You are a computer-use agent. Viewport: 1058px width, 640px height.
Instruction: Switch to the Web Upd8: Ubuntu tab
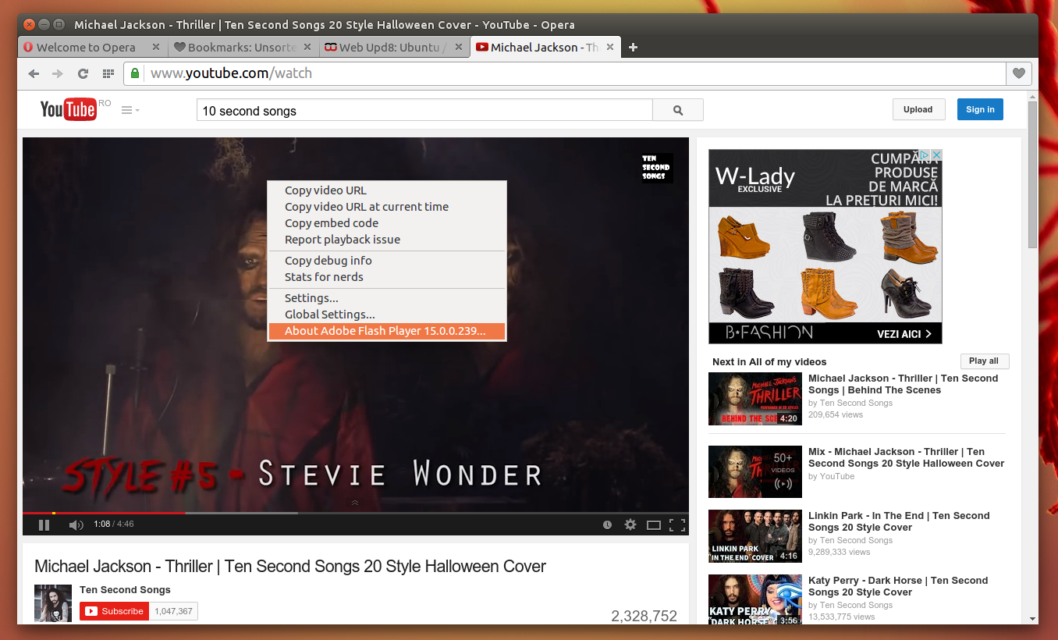[x=393, y=48]
